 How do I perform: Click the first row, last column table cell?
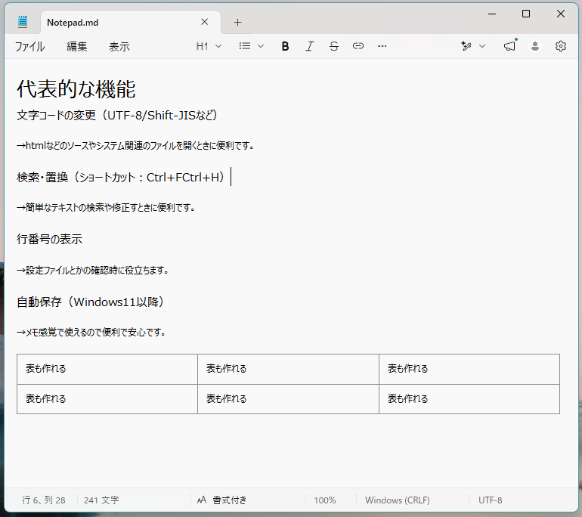(469, 369)
